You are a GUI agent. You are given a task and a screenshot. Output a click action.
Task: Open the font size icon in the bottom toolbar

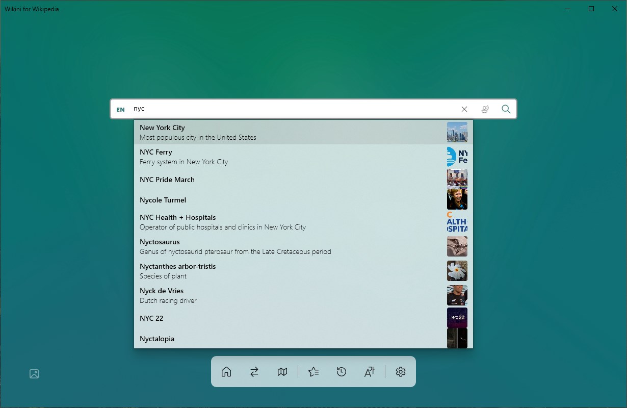pos(370,372)
